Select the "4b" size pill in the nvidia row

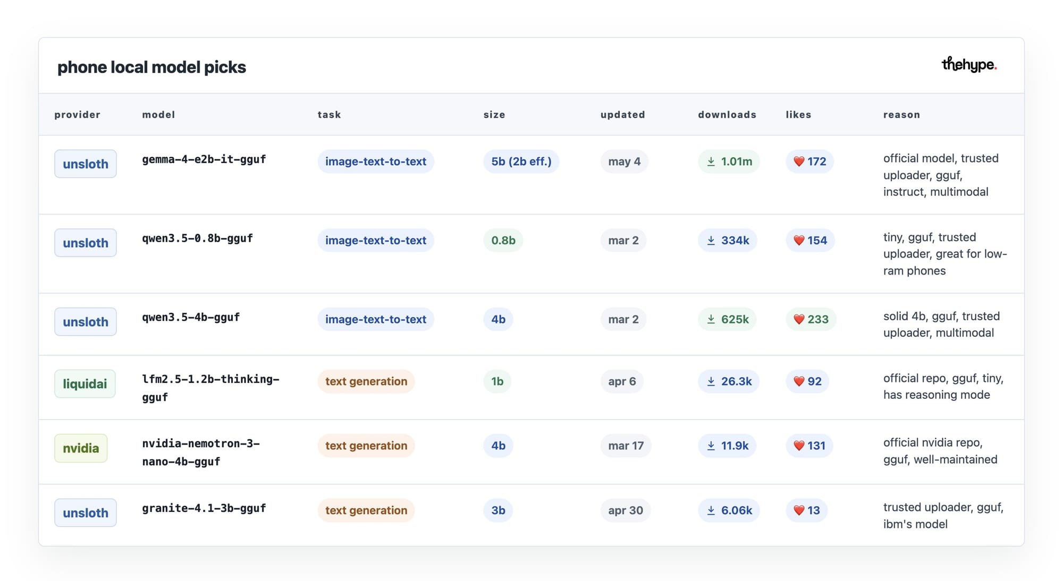click(x=498, y=446)
